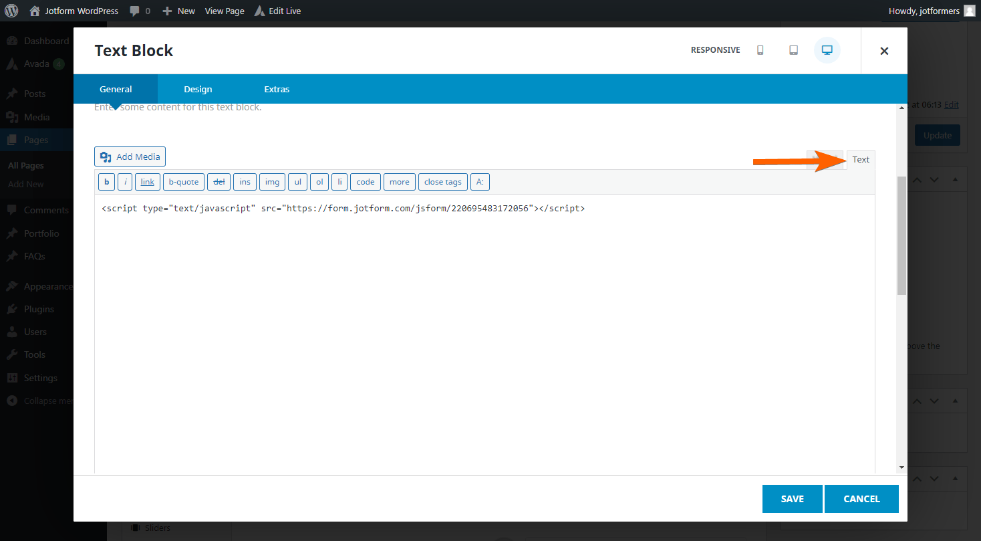Click the FAQs pin icon in sidebar
This screenshot has width=981, height=541.
pos(12,256)
